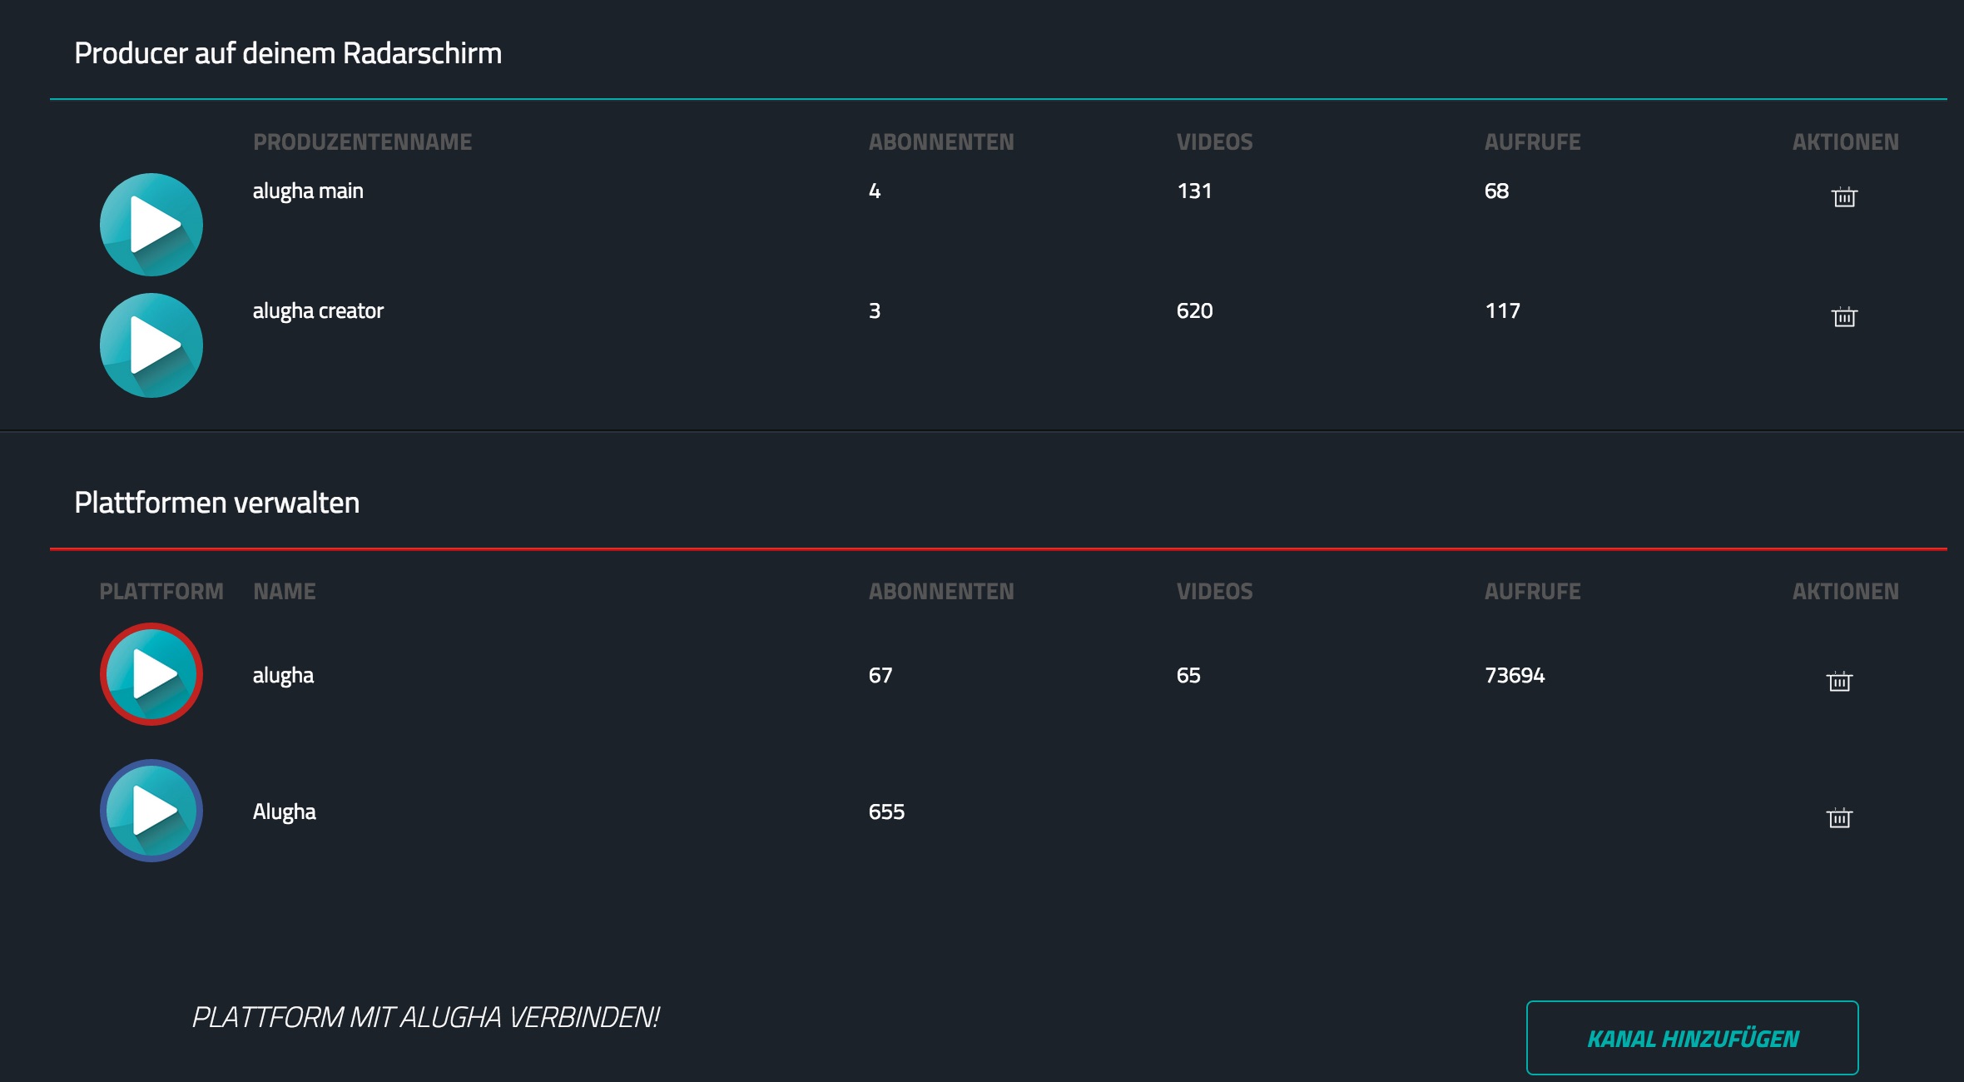Open alugha main producer avatar

(151, 225)
